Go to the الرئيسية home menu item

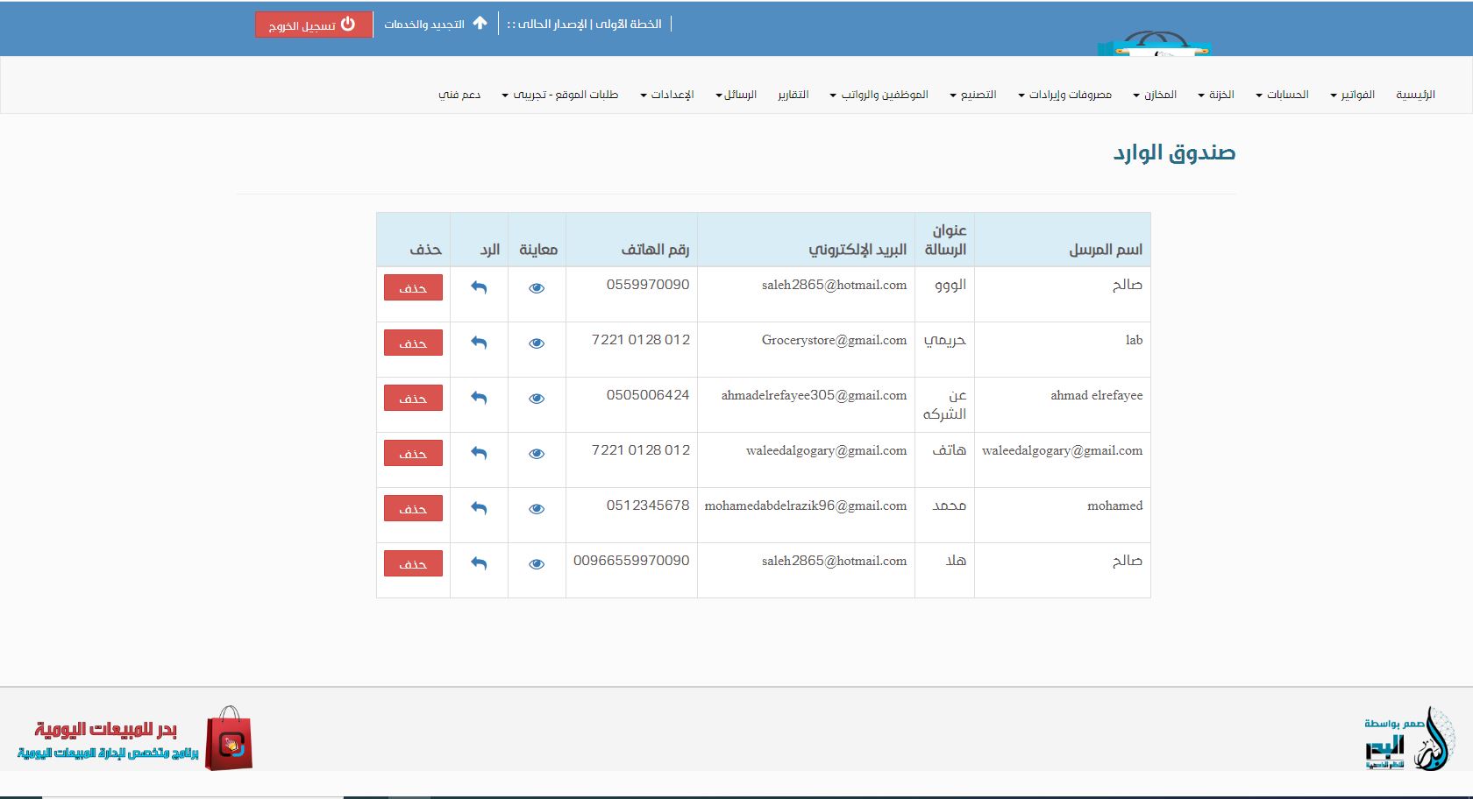[x=1415, y=95]
